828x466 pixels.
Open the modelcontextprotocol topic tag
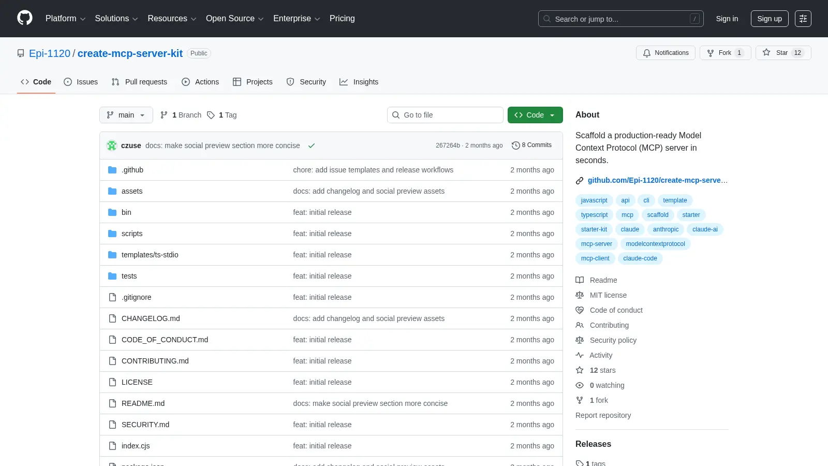tap(655, 244)
